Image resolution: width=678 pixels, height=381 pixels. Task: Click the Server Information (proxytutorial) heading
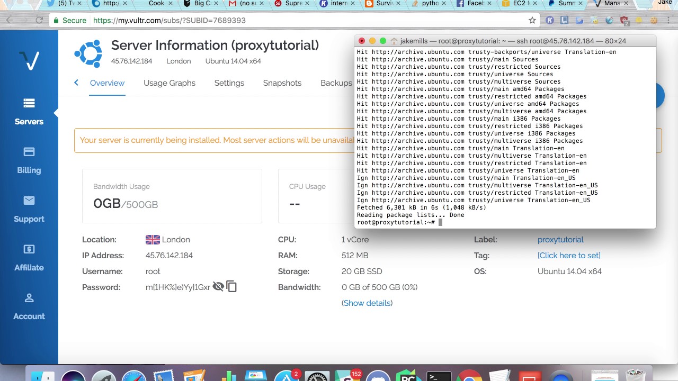click(x=215, y=45)
